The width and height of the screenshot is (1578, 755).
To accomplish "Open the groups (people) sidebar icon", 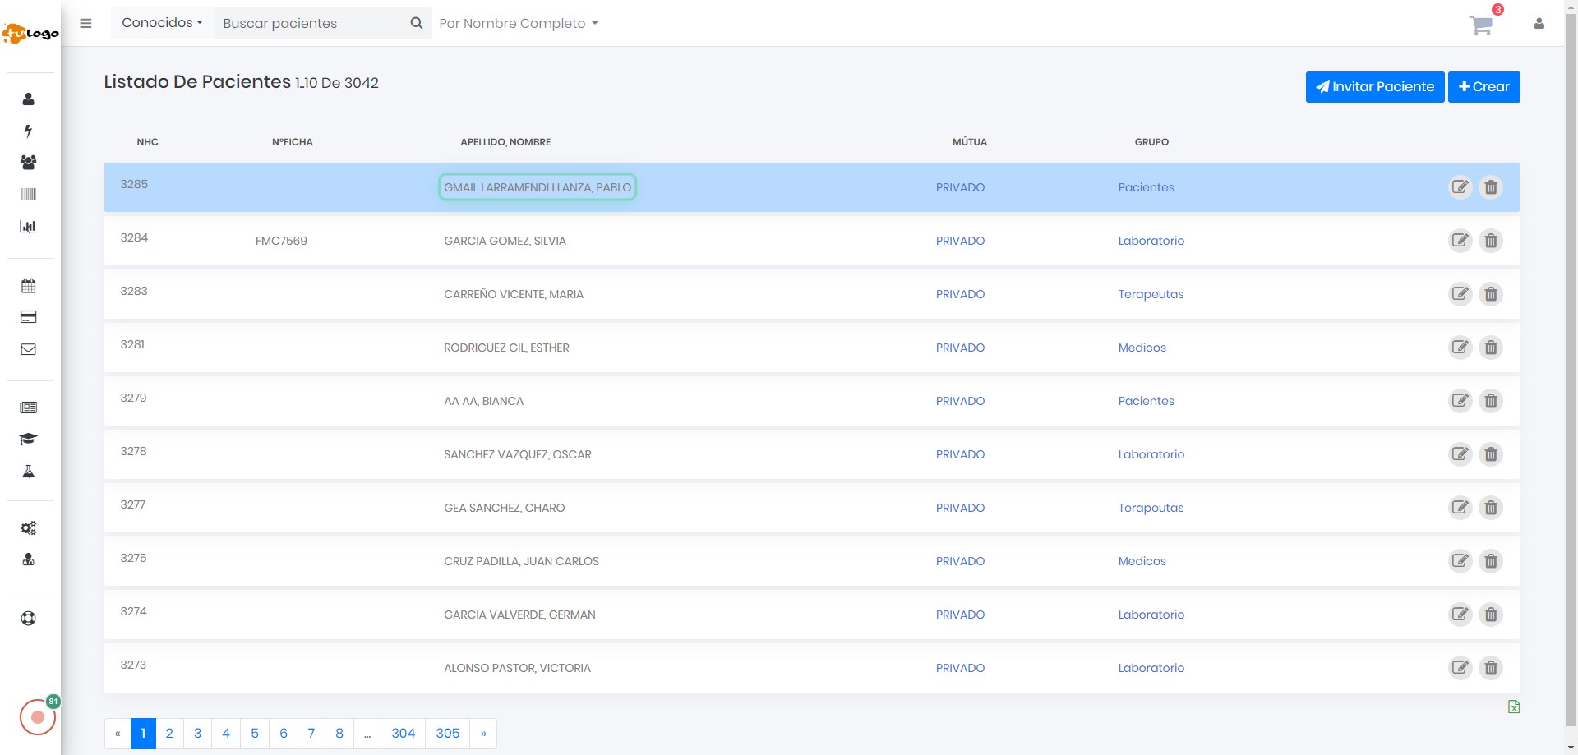I will pyautogui.click(x=28, y=163).
